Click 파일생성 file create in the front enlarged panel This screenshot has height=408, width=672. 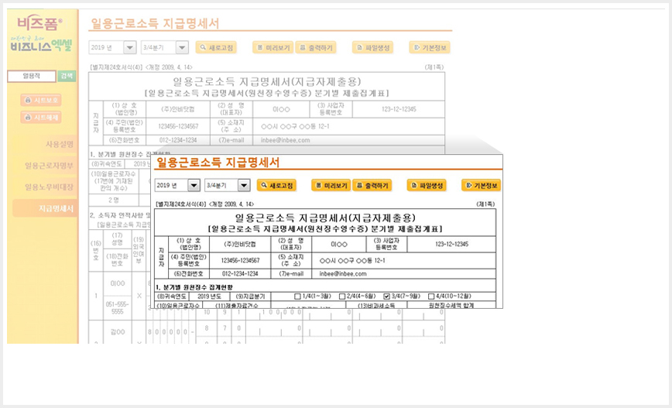[427, 185]
